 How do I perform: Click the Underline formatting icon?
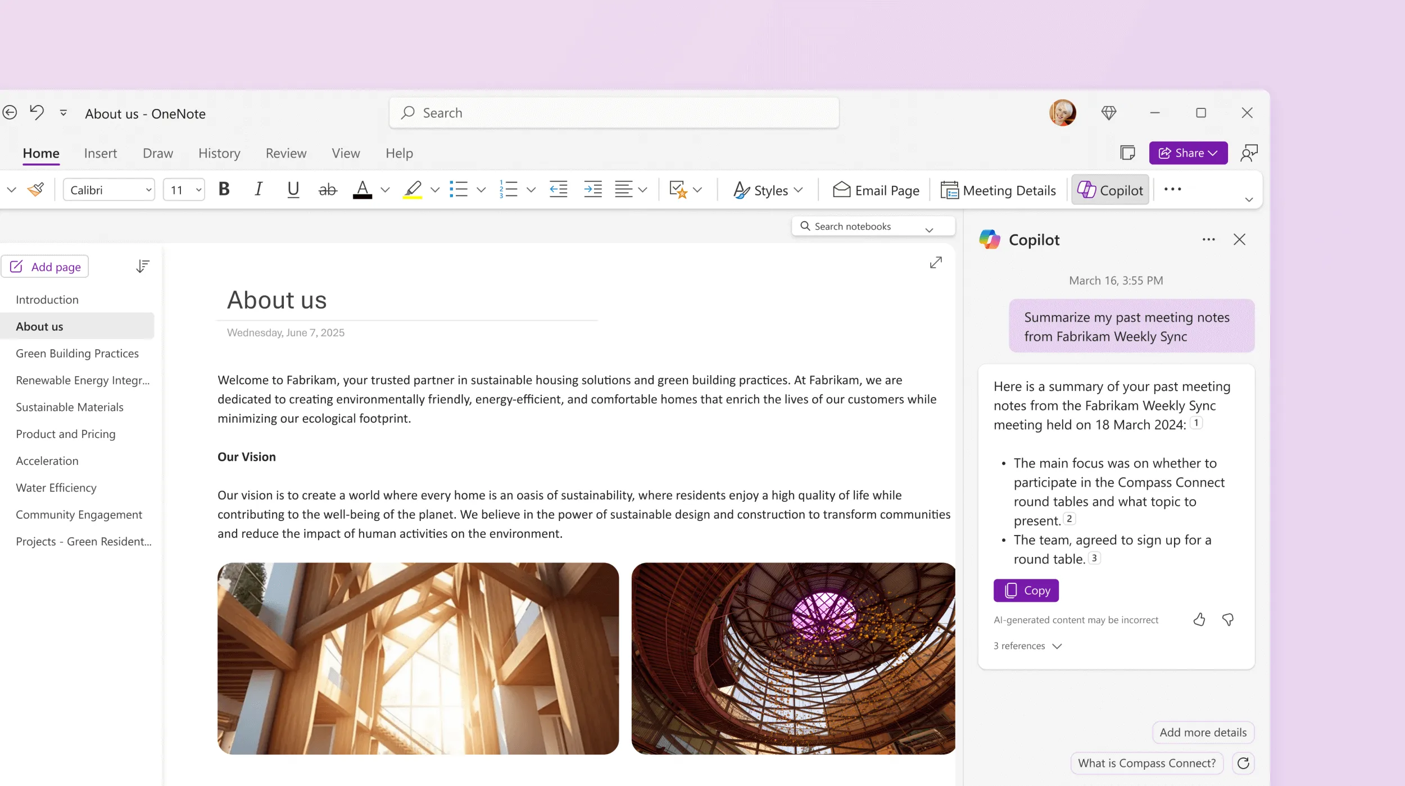(x=293, y=189)
